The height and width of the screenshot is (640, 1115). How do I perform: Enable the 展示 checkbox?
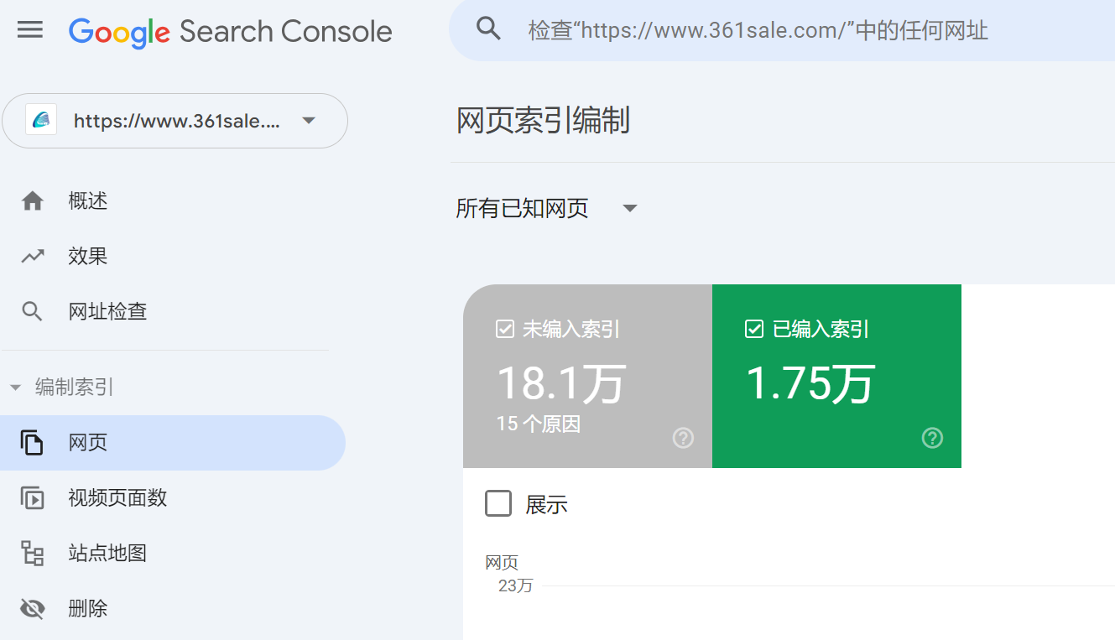(498, 503)
